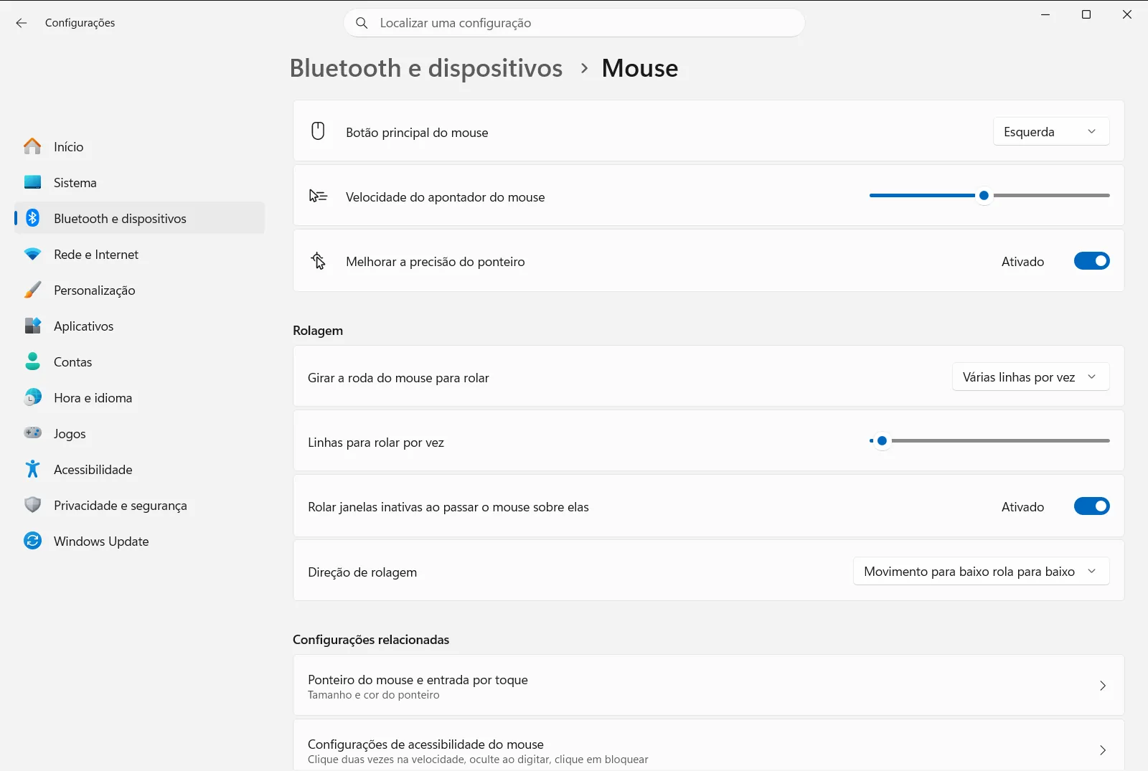
Task: Expand Várias linhas por vez dropdown
Action: click(1030, 377)
